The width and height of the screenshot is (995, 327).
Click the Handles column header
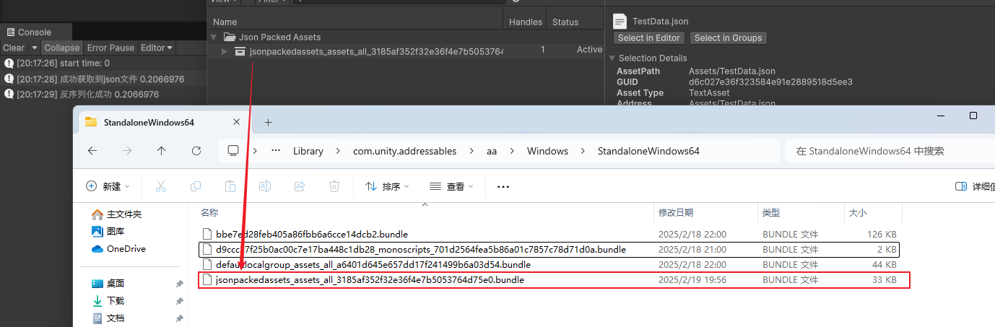(x=525, y=22)
